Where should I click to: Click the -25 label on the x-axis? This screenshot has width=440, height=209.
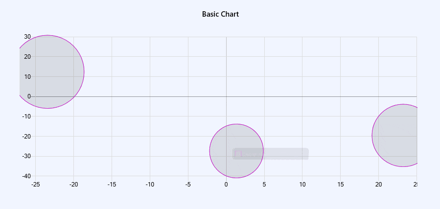(35, 185)
